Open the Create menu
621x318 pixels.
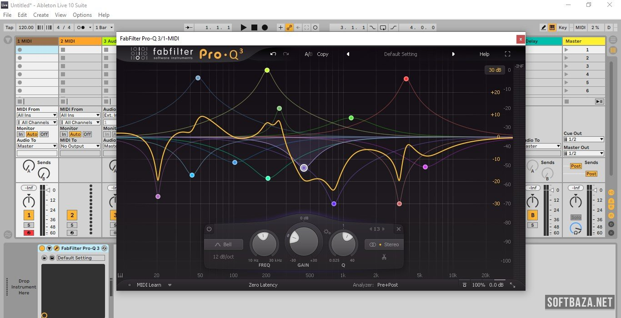click(x=41, y=15)
